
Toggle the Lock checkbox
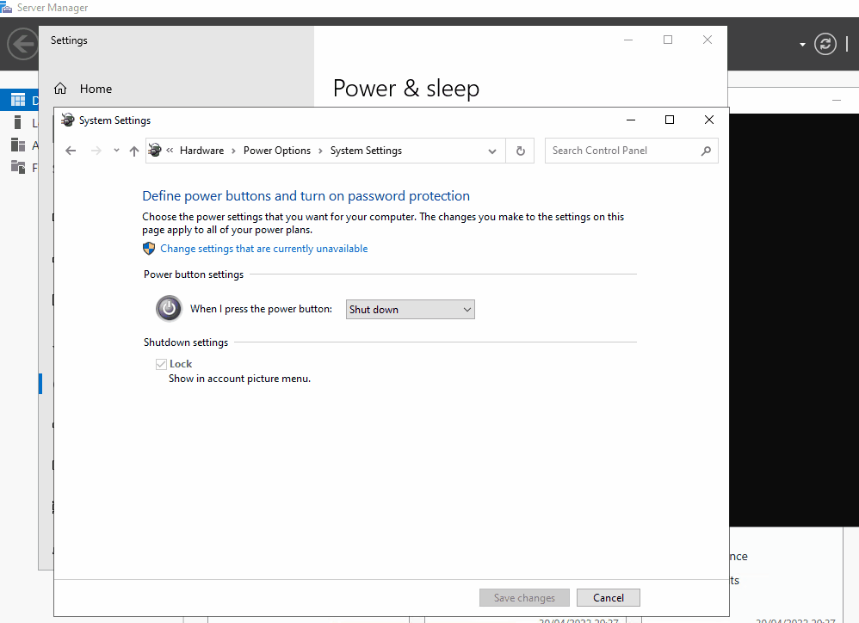click(x=161, y=364)
